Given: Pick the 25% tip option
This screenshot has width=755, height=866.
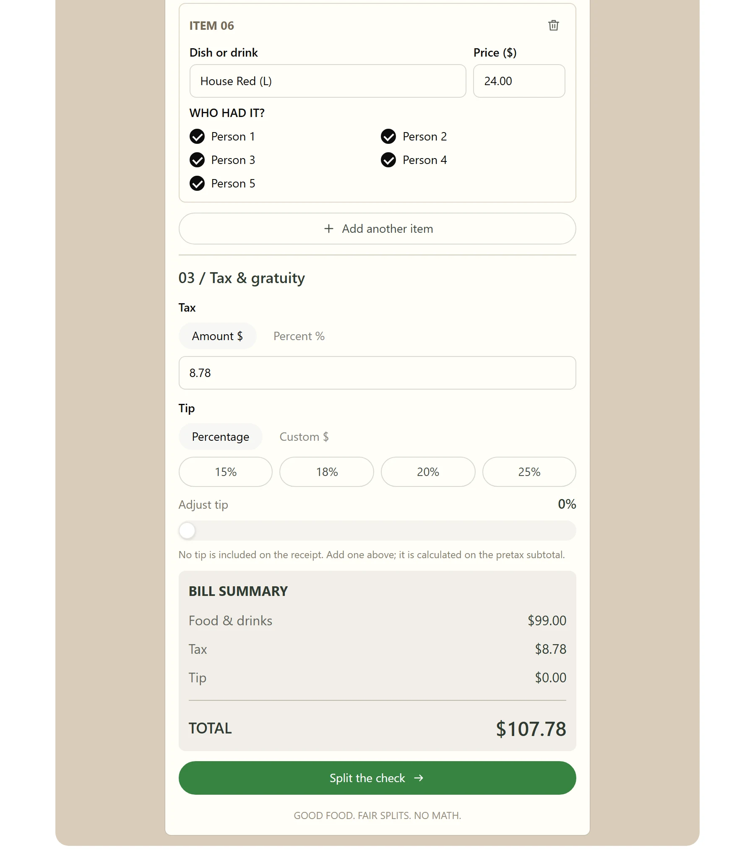Looking at the screenshot, I should point(529,472).
